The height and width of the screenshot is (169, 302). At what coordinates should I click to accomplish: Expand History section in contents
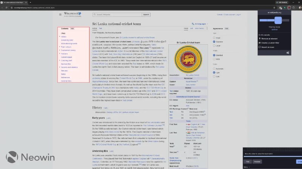coord(60,36)
